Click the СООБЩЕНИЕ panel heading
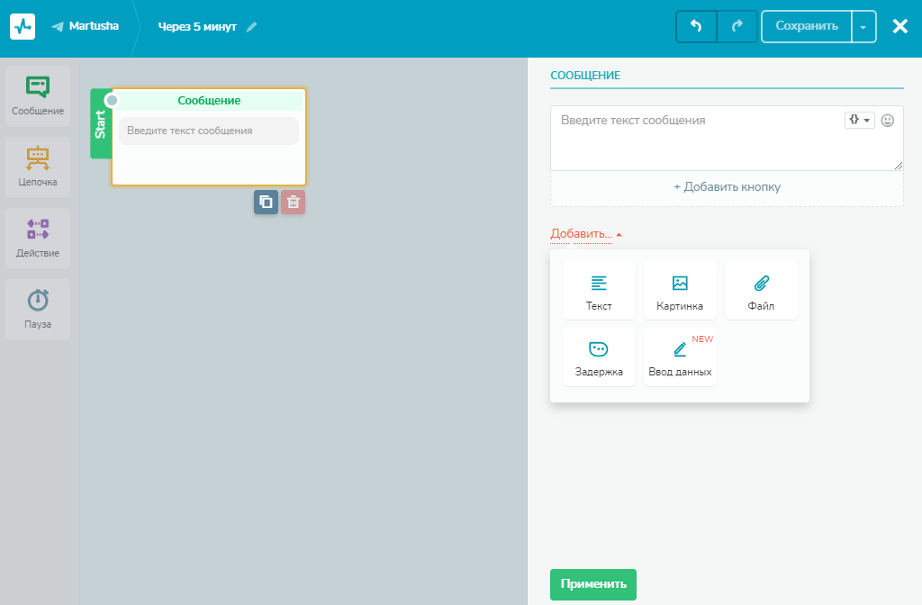The image size is (922, 605). (585, 76)
